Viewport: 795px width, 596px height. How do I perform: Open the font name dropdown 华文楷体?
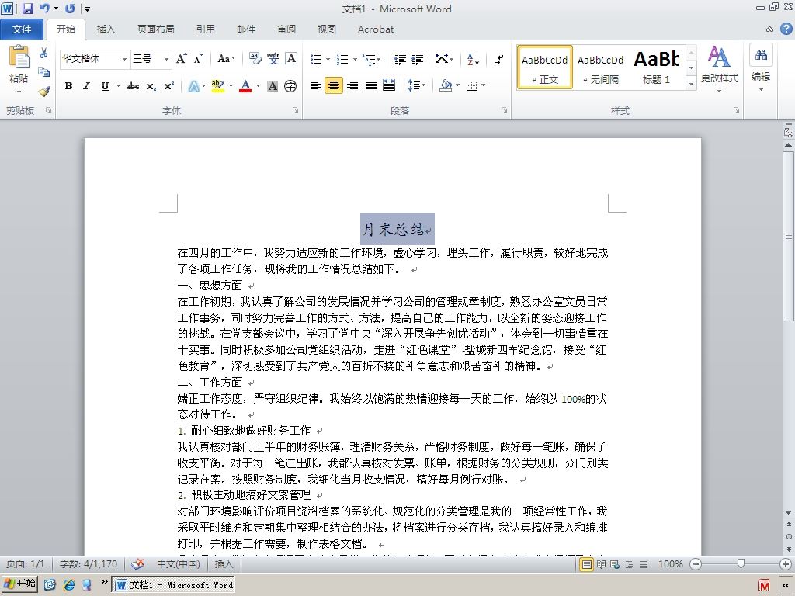[94, 59]
